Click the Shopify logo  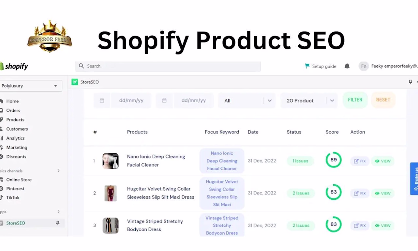(x=14, y=66)
